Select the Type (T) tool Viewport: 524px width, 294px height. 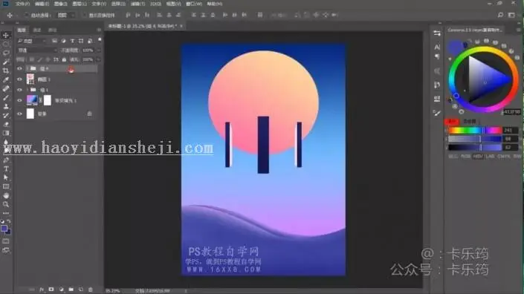point(6,169)
